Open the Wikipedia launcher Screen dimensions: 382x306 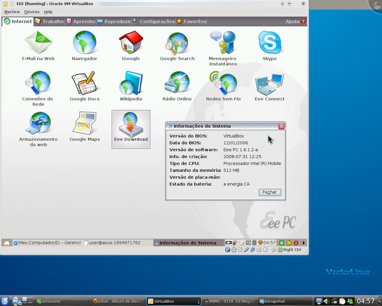[131, 86]
